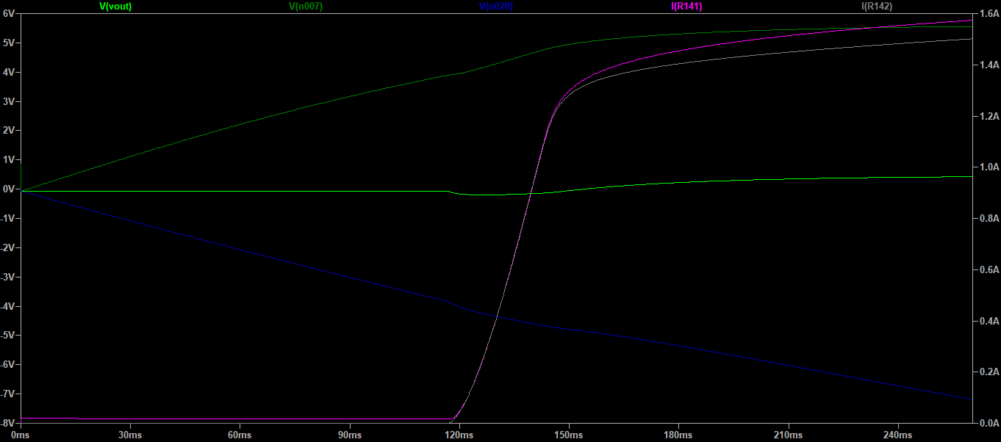Click the 6V left axis label
Image resolution: width=1001 pixels, height=442 pixels.
(x=10, y=13)
